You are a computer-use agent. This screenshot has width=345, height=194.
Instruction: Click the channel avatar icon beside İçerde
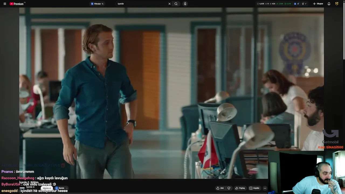coord(22,188)
